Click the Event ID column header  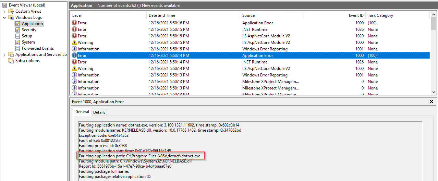(x=356, y=15)
